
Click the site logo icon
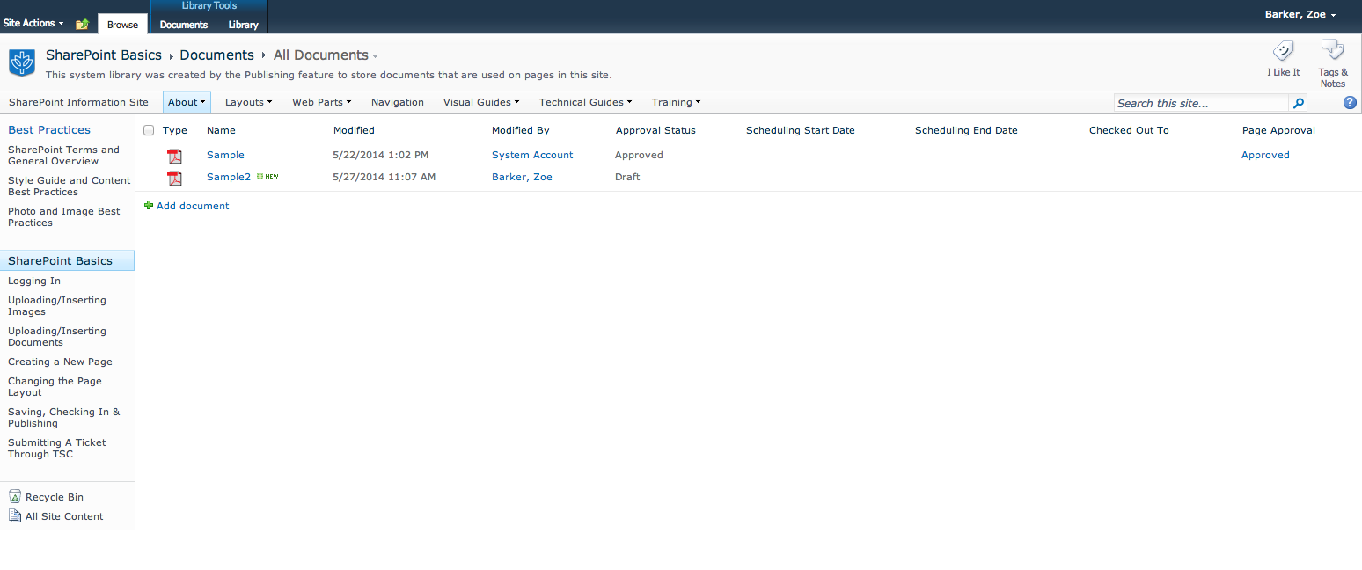tap(22, 63)
